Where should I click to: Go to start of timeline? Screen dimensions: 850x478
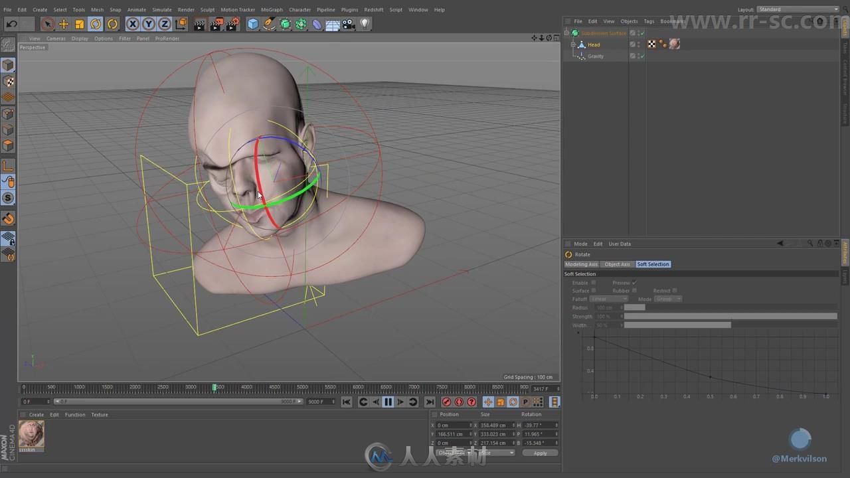(346, 402)
